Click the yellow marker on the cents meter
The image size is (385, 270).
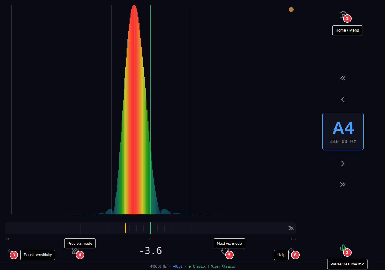click(x=125, y=228)
